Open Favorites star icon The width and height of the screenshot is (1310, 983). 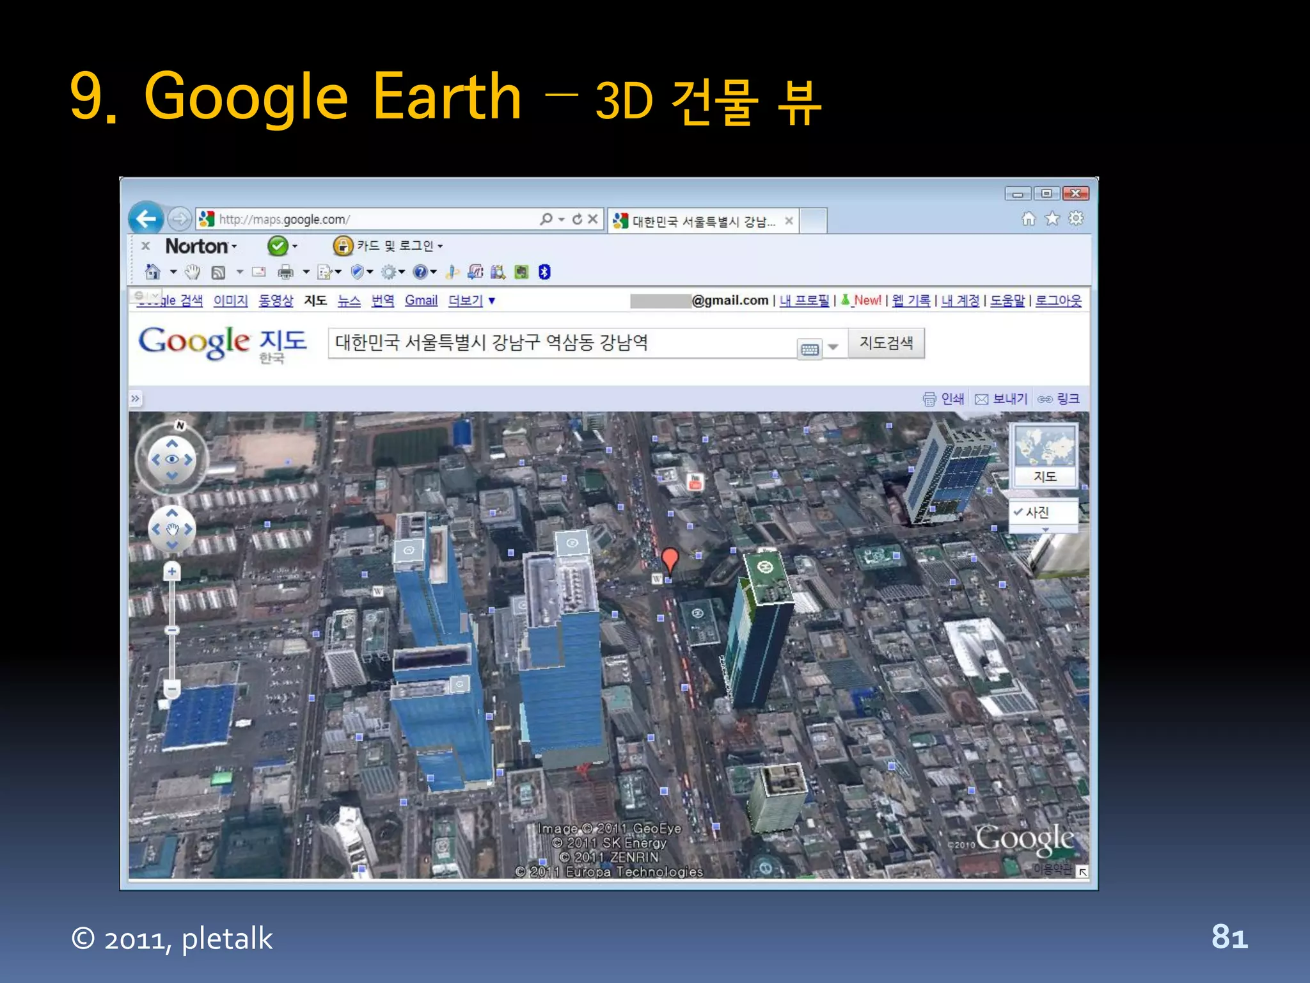point(1052,219)
